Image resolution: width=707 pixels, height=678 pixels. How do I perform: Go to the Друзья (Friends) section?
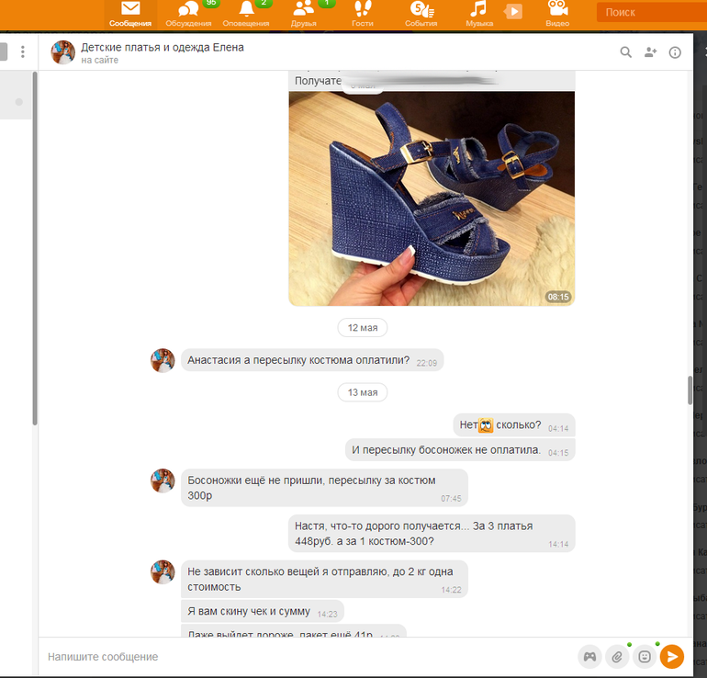[304, 13]
